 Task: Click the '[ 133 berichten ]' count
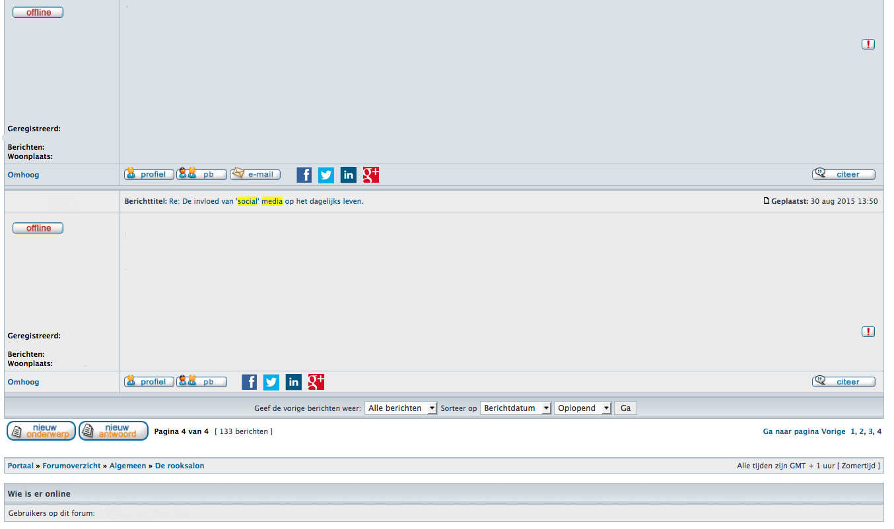[x=244, y=431]
